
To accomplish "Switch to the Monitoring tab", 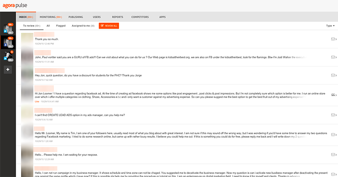I will [50, 17].
